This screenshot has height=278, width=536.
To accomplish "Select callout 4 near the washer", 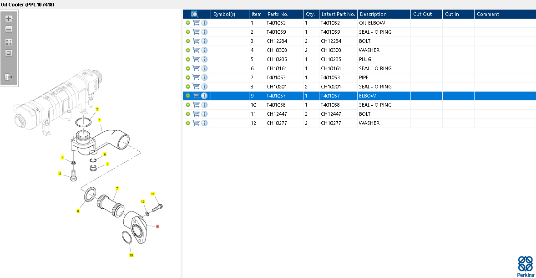I will pos(62,158).
